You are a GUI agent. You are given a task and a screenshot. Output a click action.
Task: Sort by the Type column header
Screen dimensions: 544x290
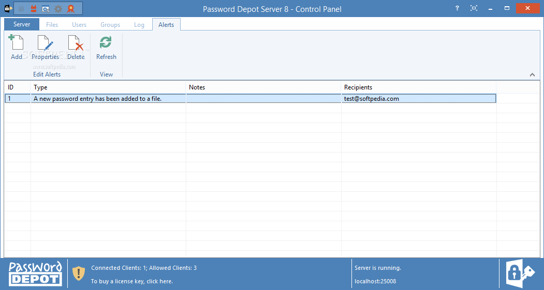[x=108, y=87]
